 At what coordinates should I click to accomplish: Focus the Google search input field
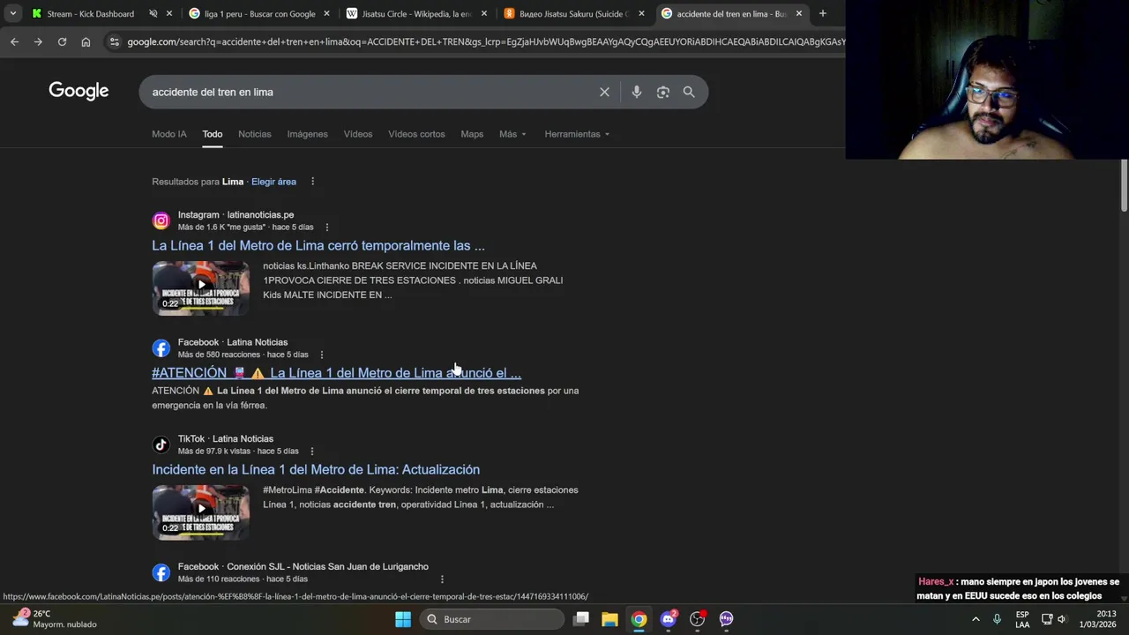pos(370,92)
